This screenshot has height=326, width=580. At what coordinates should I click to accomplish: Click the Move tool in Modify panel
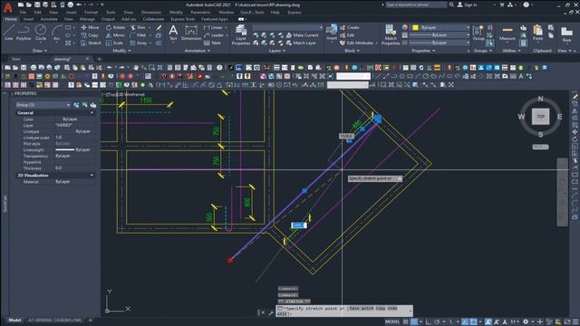(x=90, y=27)
